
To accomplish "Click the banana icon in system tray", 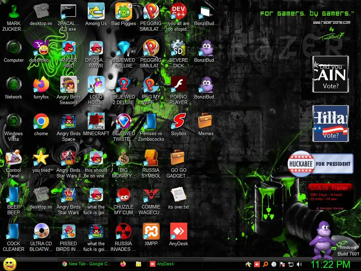I will [248, 264].
